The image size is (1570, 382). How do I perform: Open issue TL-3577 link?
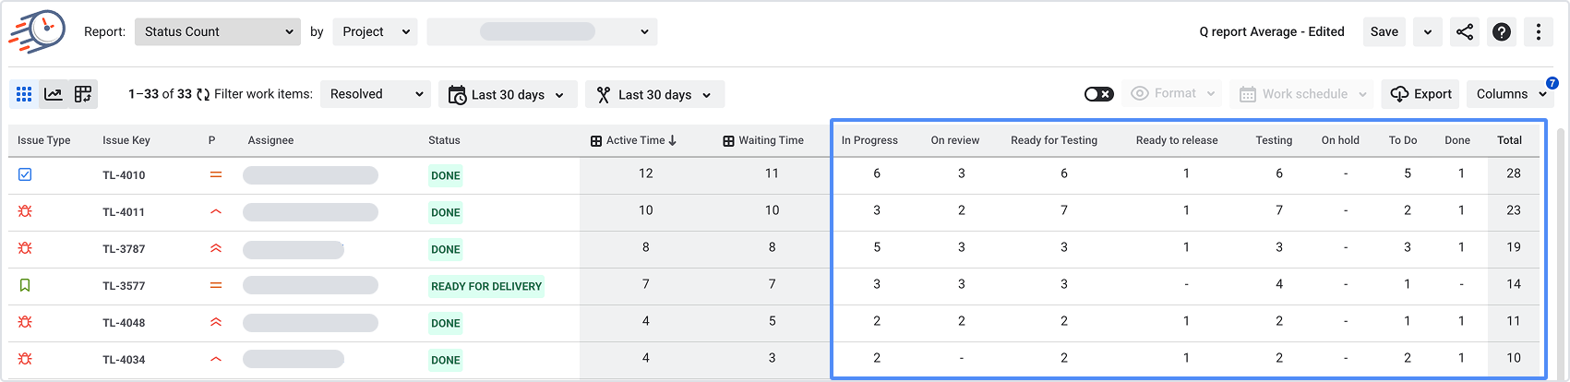(x=124, y=286)
